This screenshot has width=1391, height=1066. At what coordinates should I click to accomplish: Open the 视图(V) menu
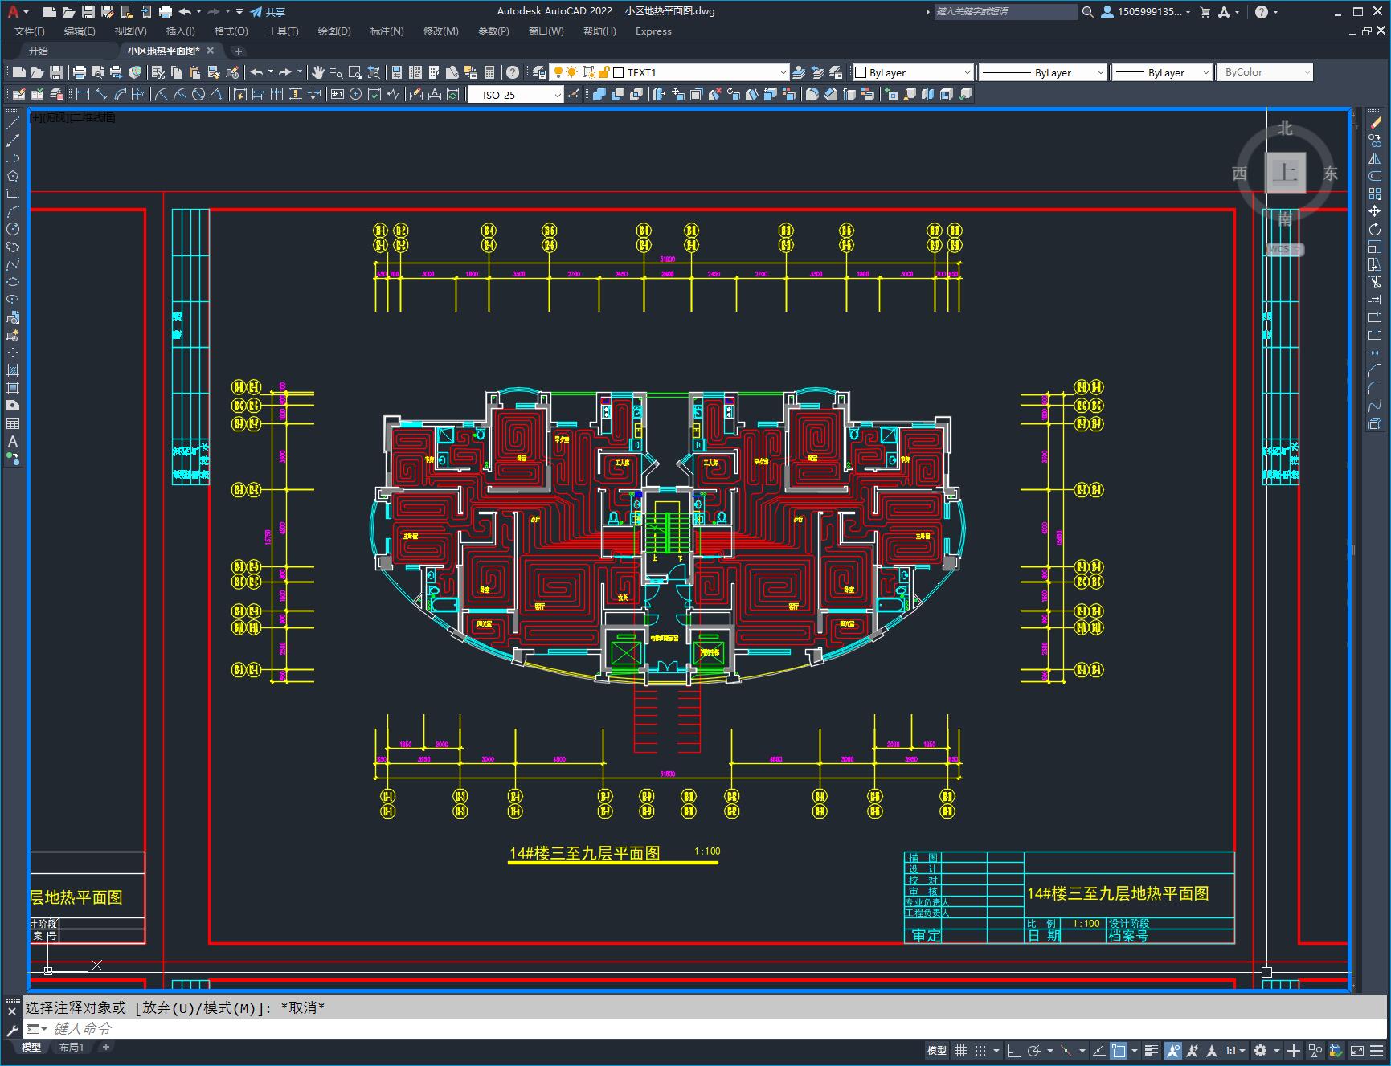tap(130, 31)
